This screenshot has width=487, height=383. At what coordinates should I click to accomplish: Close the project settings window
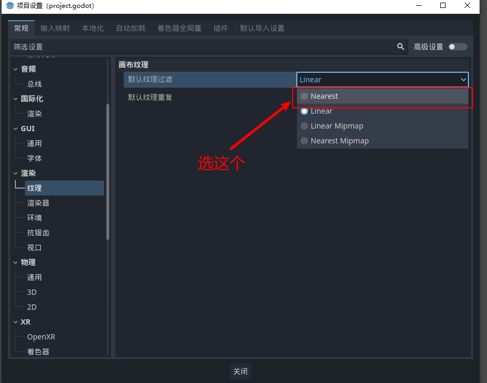coord(467,5)
